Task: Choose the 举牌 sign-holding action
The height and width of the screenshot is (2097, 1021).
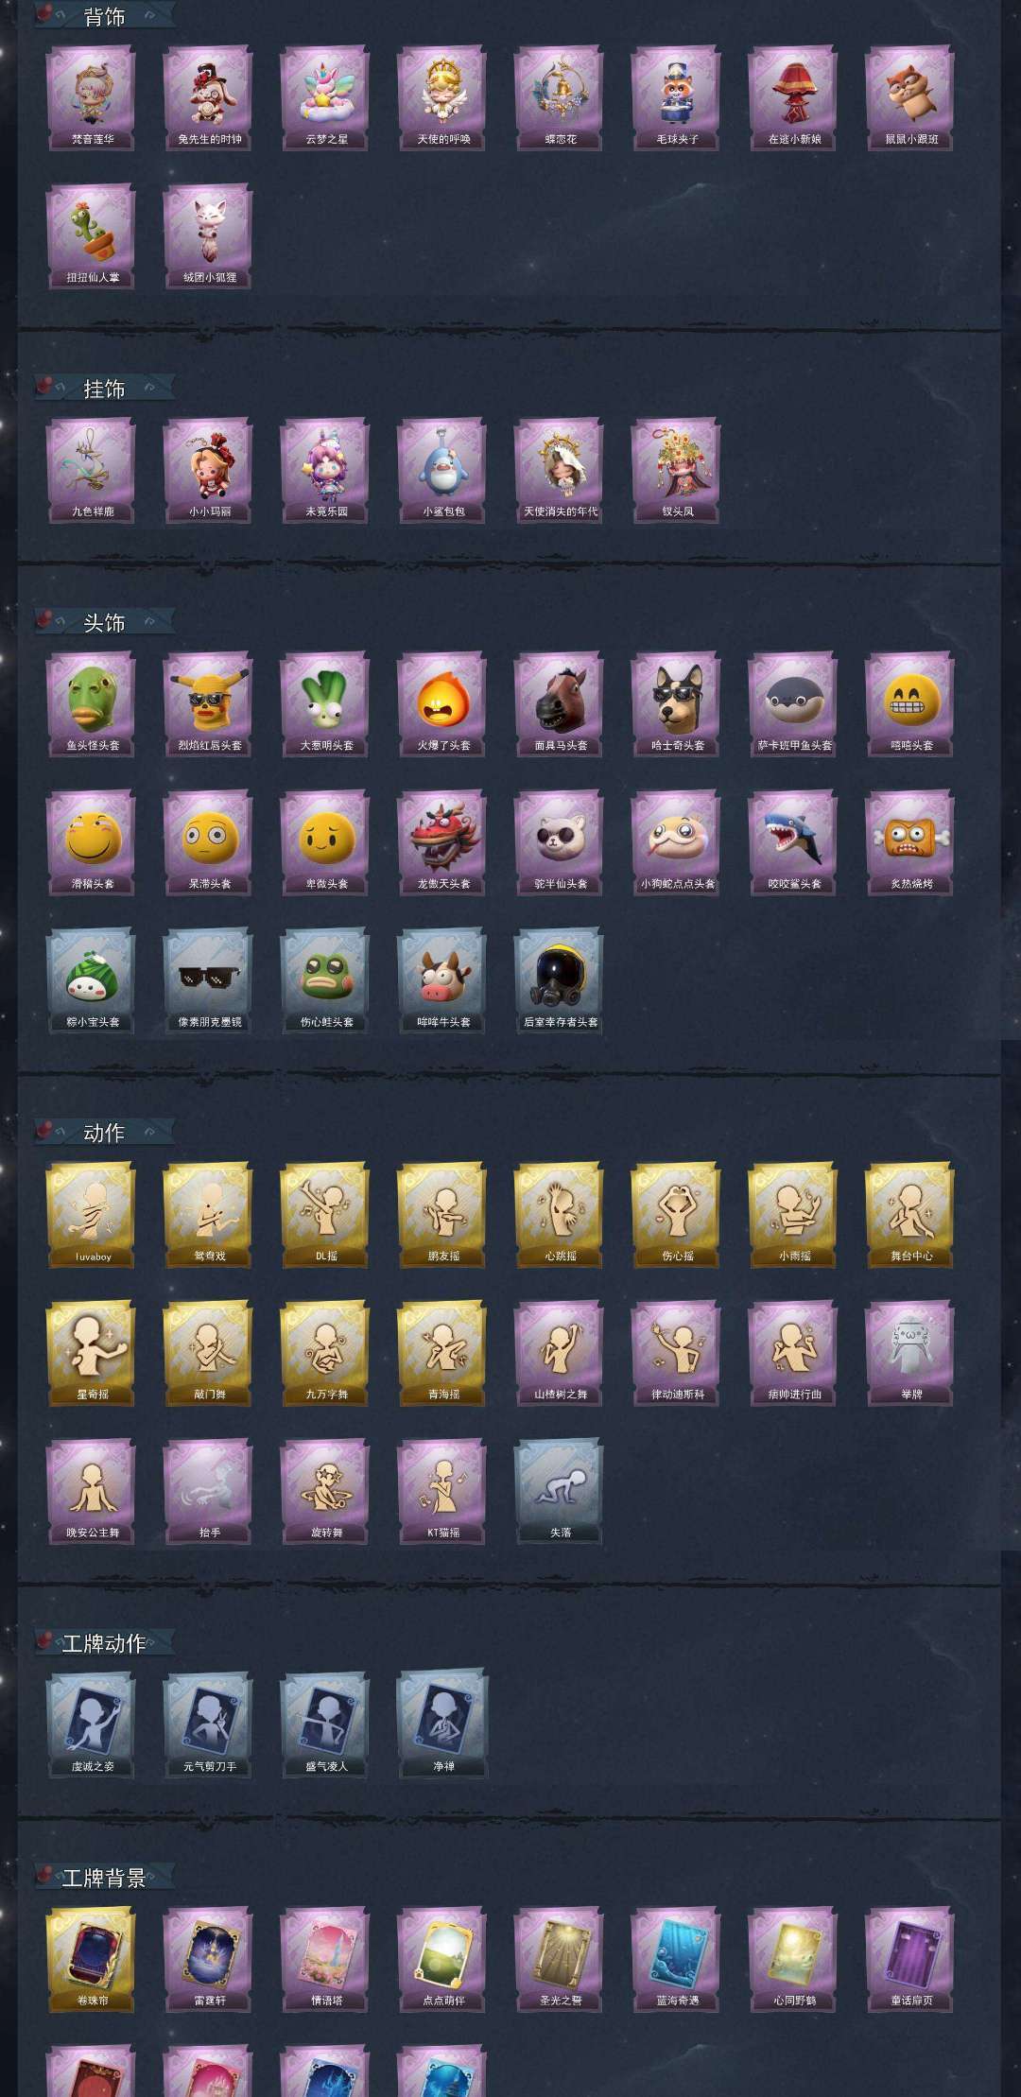Action: [x=910, y=1353]
